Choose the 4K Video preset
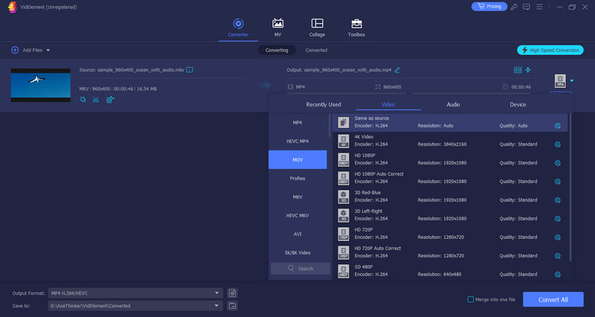This screenshot has height=317, width=595. 450,141
